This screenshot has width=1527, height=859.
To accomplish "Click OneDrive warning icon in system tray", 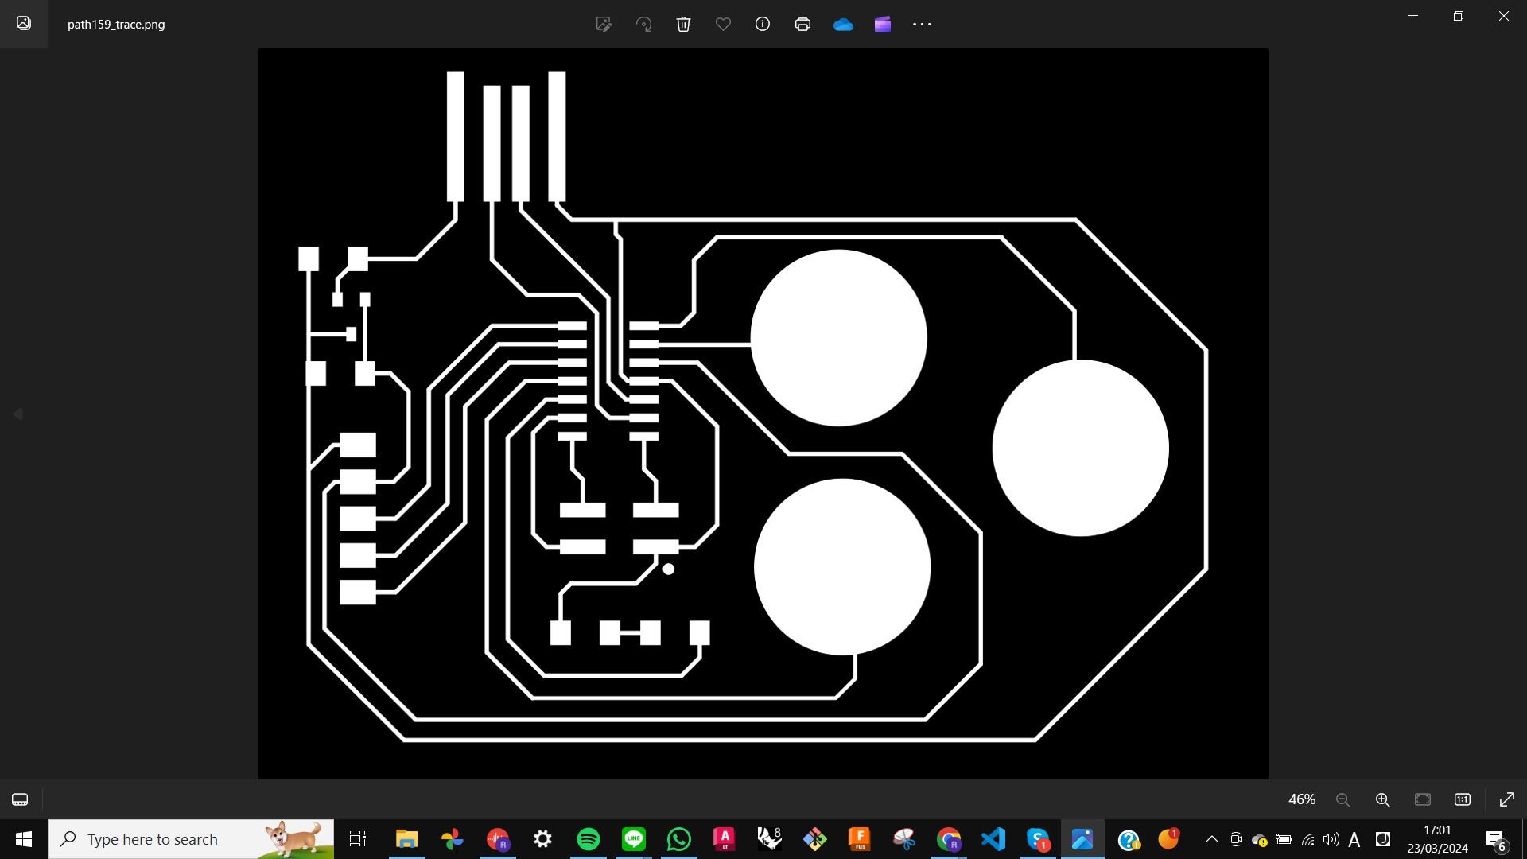I will coord(1260,839).
